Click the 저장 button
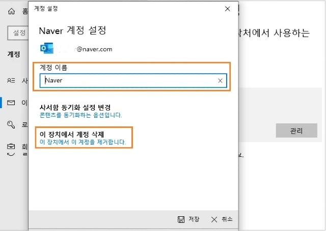Screen dimensions: 326x231 189,220
